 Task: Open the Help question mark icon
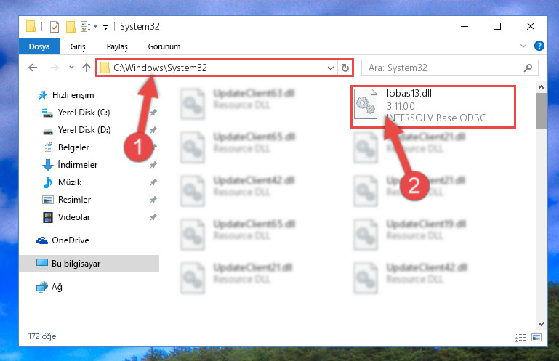click(539, 46)
